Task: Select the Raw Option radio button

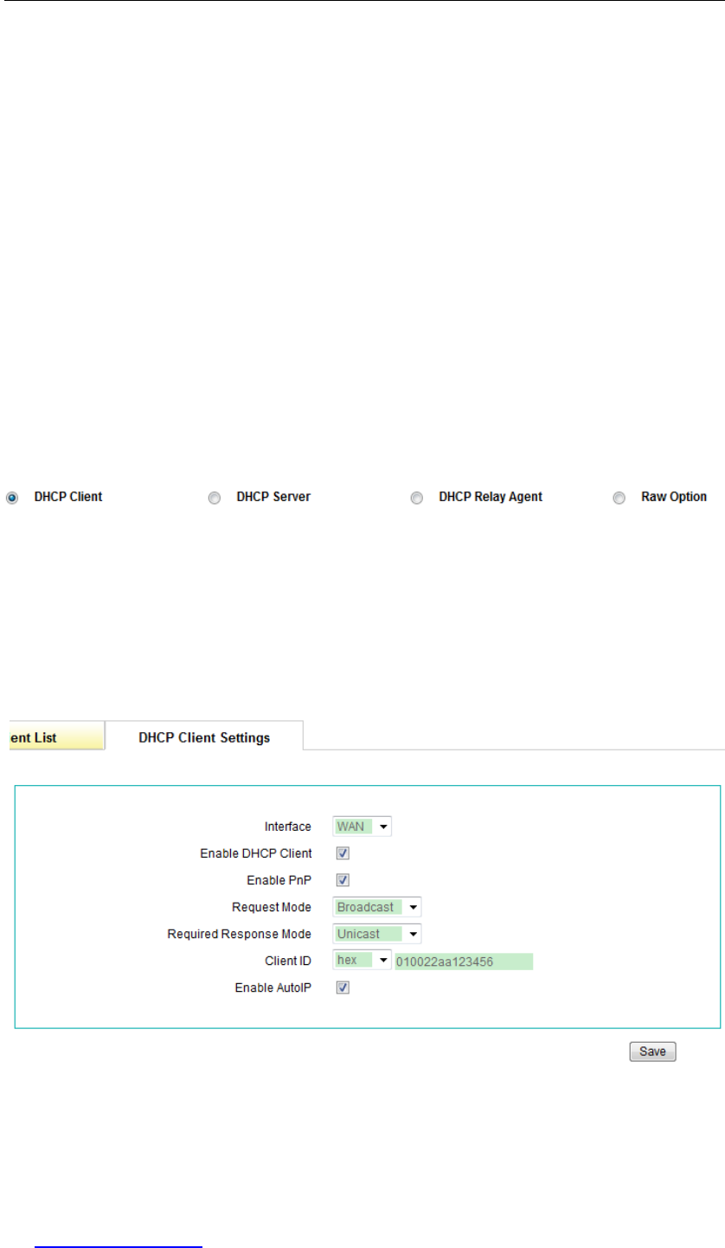Action: click(x=619, y=498)
